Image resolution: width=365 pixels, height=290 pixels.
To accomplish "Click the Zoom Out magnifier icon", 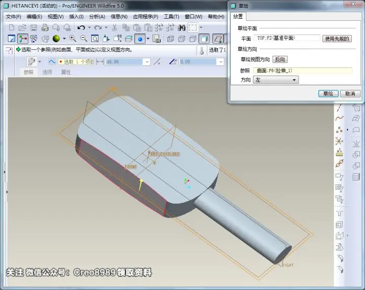I will pyautogui.click(x=84, y=39).
